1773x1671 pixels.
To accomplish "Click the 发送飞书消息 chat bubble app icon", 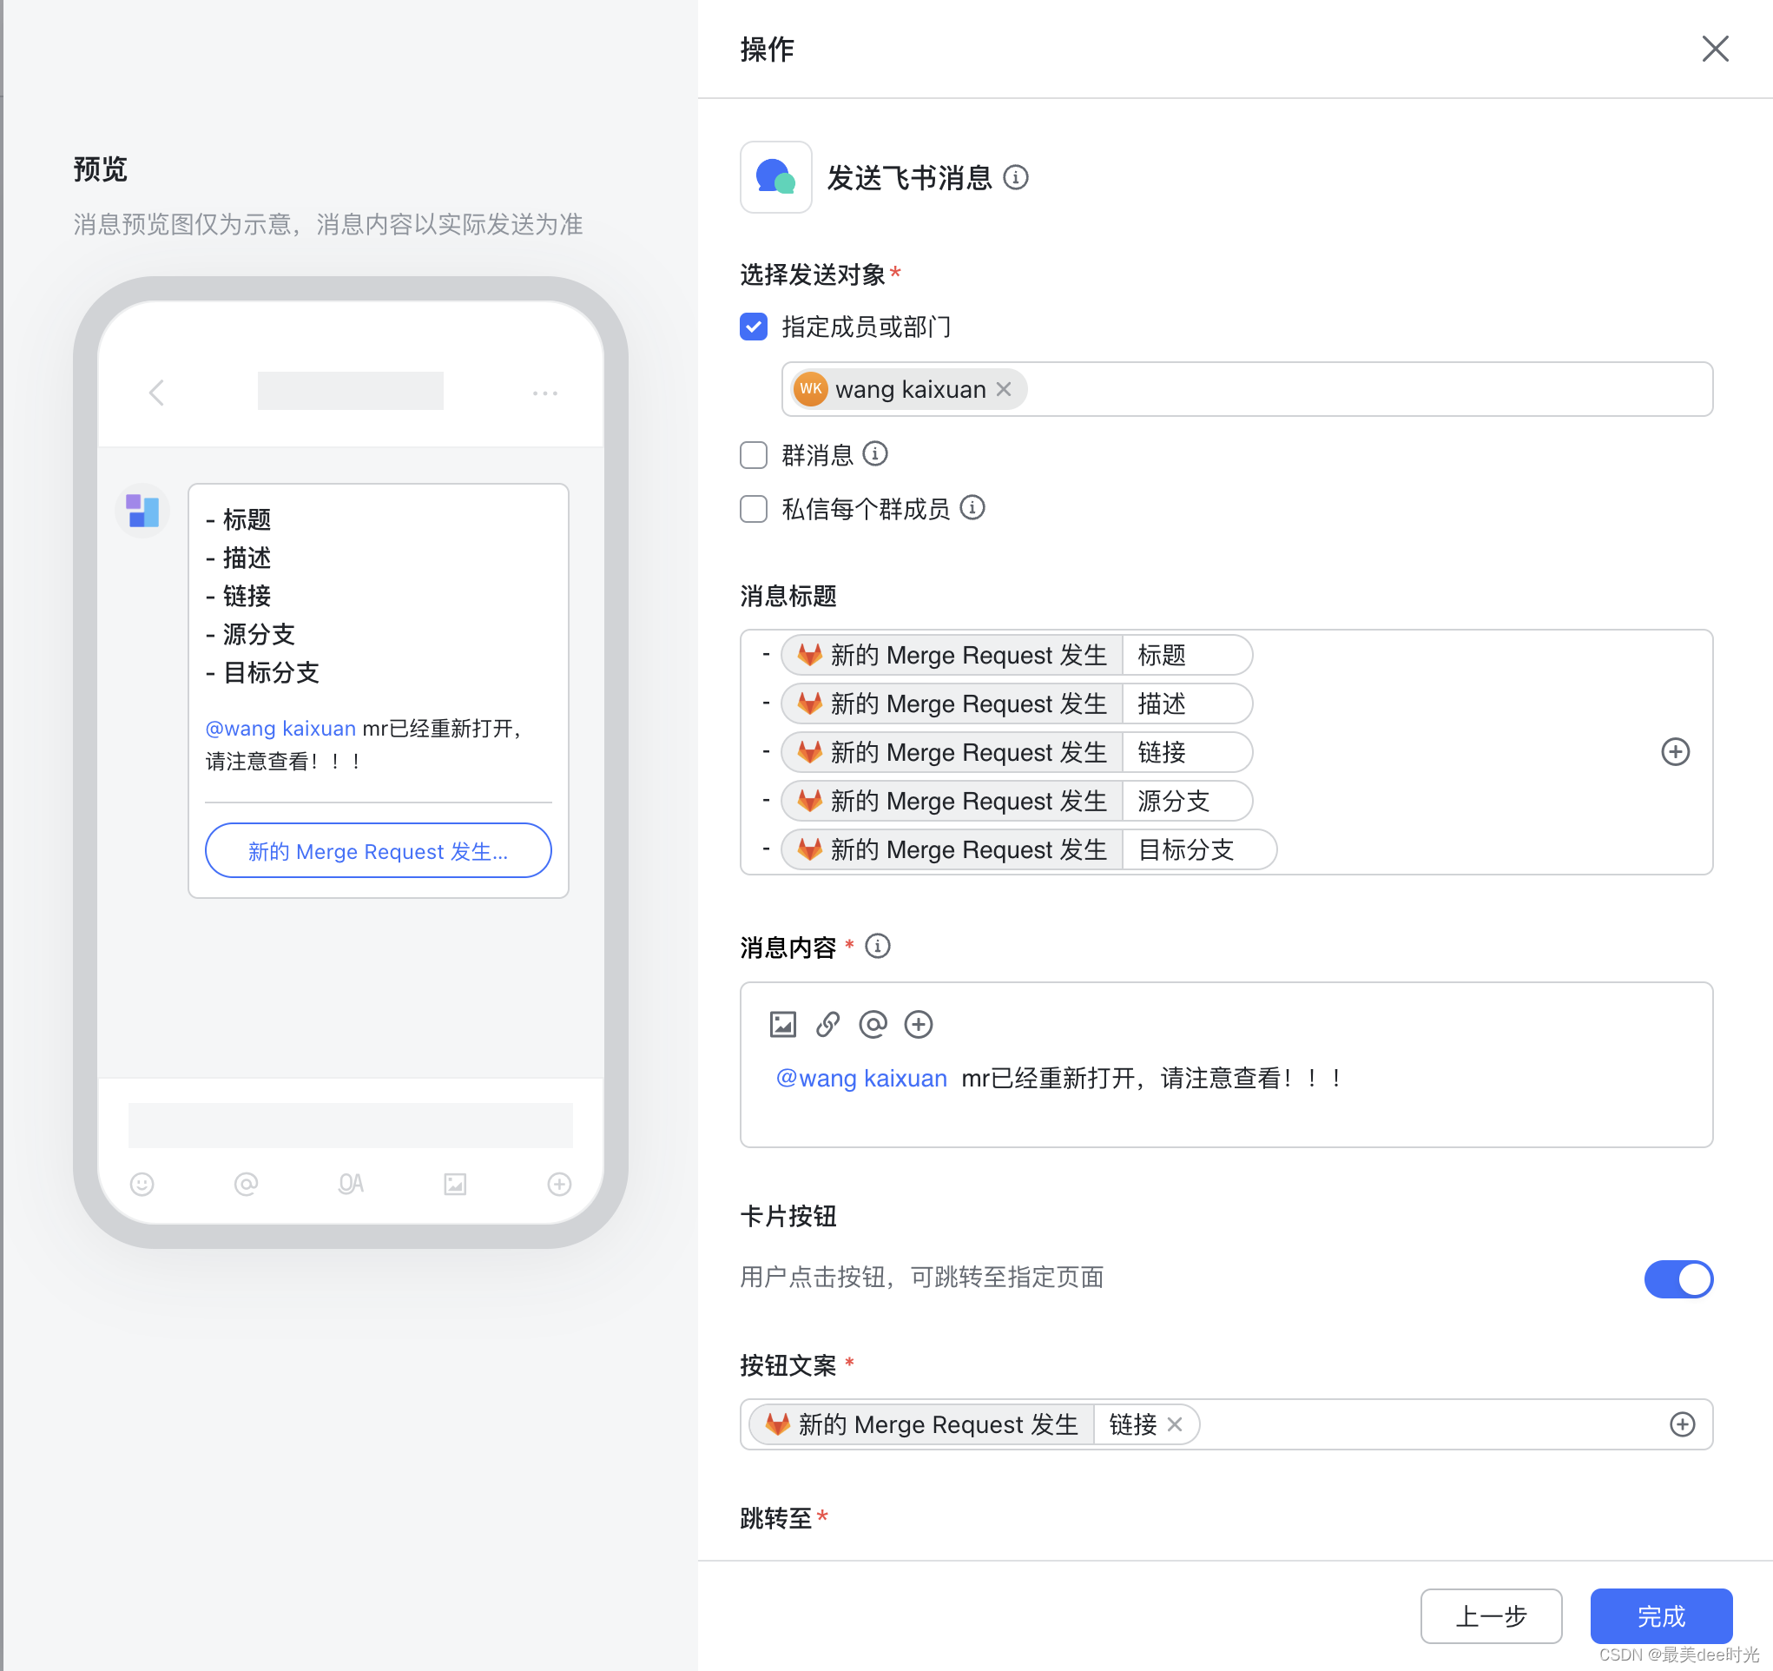I will point(775,177).
